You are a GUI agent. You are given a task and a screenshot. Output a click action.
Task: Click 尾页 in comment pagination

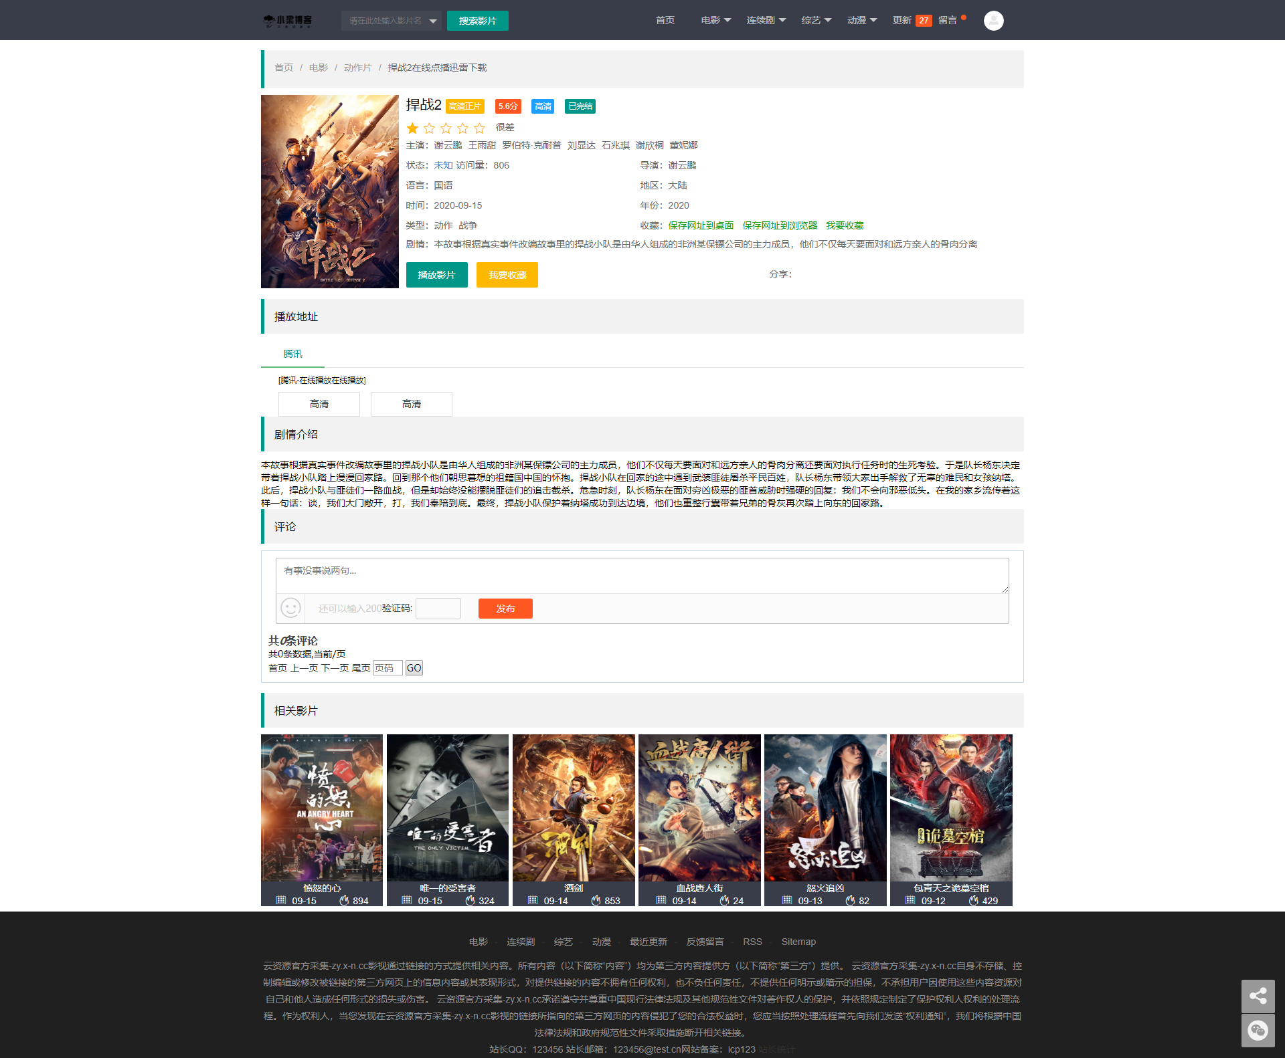click(361, 668)
